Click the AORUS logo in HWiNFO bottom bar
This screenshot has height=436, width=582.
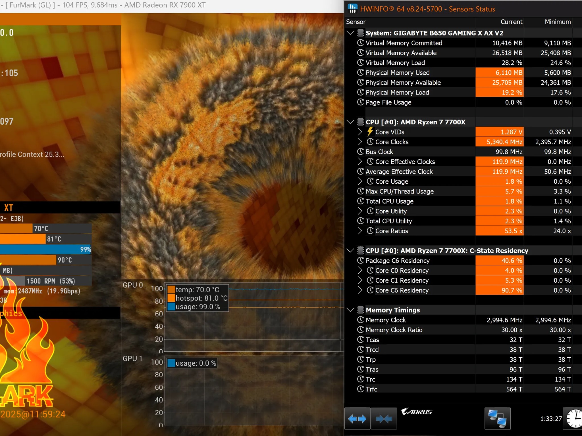point(416,411)
